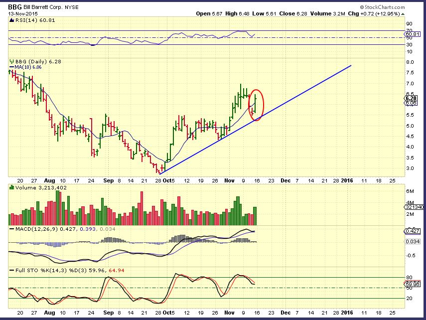Click the Chg +0.72 (+12.95%) value

coord(374,13)
